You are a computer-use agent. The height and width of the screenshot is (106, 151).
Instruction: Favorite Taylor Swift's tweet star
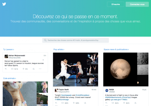click(x=74, y=103)
